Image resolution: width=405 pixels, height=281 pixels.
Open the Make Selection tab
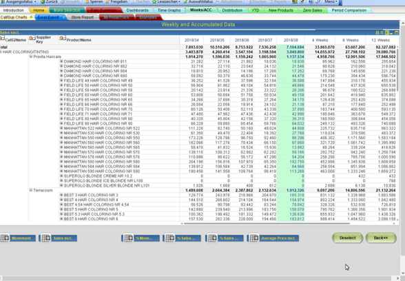point(67,10)
